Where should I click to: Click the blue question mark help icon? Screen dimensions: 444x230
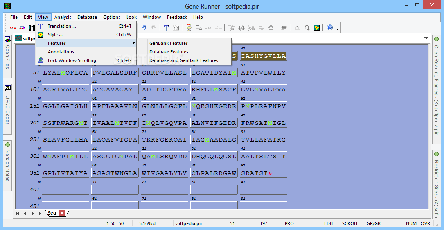coord(329,27)
